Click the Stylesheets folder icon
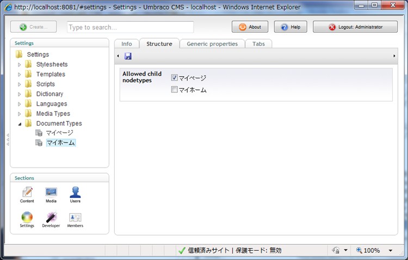 point(28,64)
